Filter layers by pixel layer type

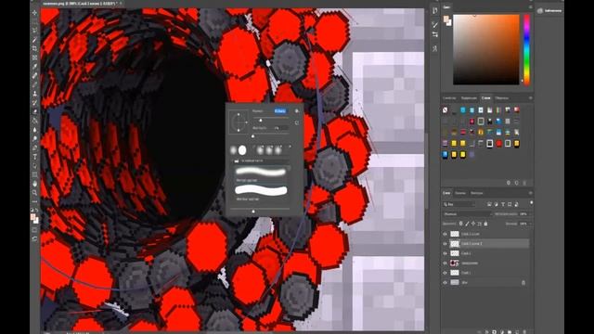[x=489, y=204]
